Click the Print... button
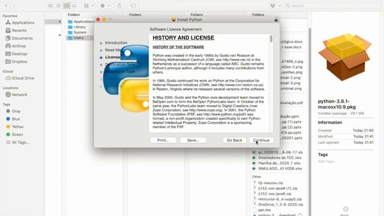Screen dimensions: 384x216 point(163,140)
